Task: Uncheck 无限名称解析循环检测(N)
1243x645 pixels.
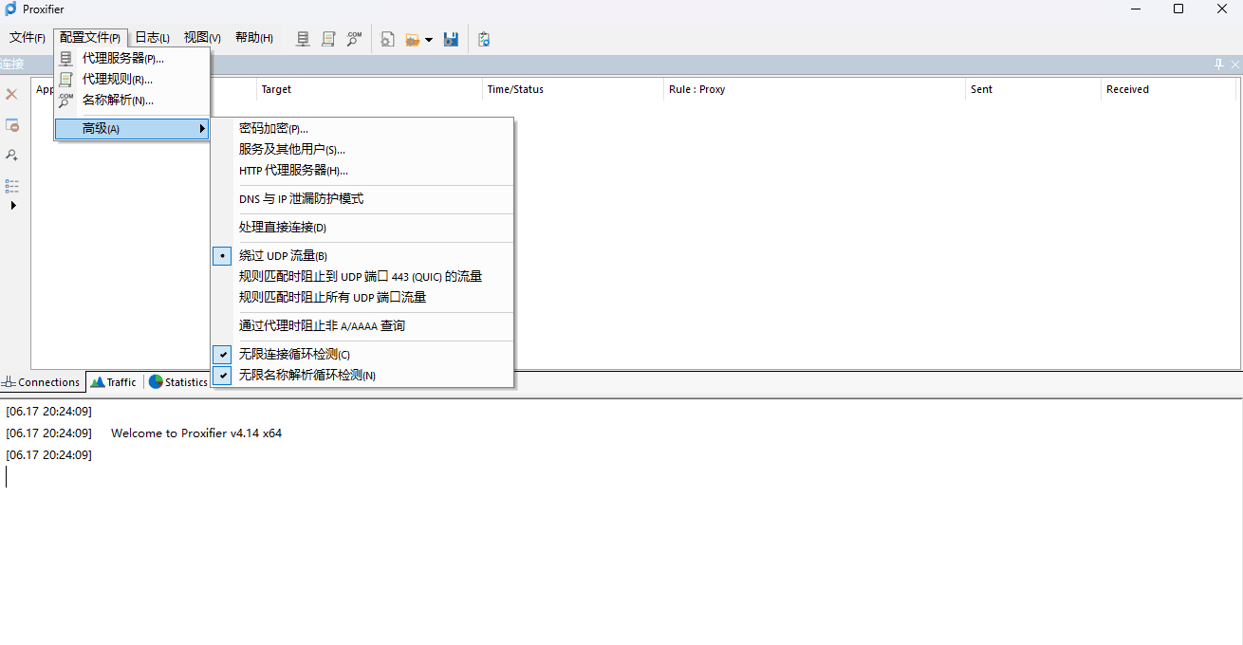Action: click(362, 376)
